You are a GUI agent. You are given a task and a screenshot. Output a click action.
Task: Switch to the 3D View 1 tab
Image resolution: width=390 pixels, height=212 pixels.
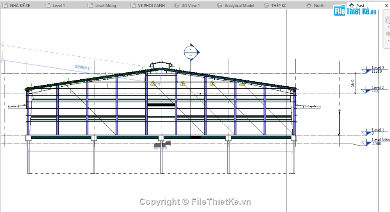[187, 5]
